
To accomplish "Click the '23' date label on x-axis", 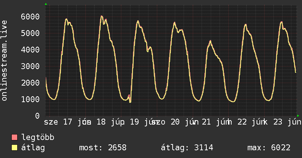I will point(278,122).
